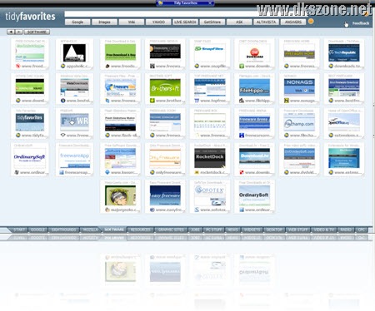Open the SnapFiles thumbnail
Image resolution: width=375 pixels, height=311 pixels.
point(210,53)
